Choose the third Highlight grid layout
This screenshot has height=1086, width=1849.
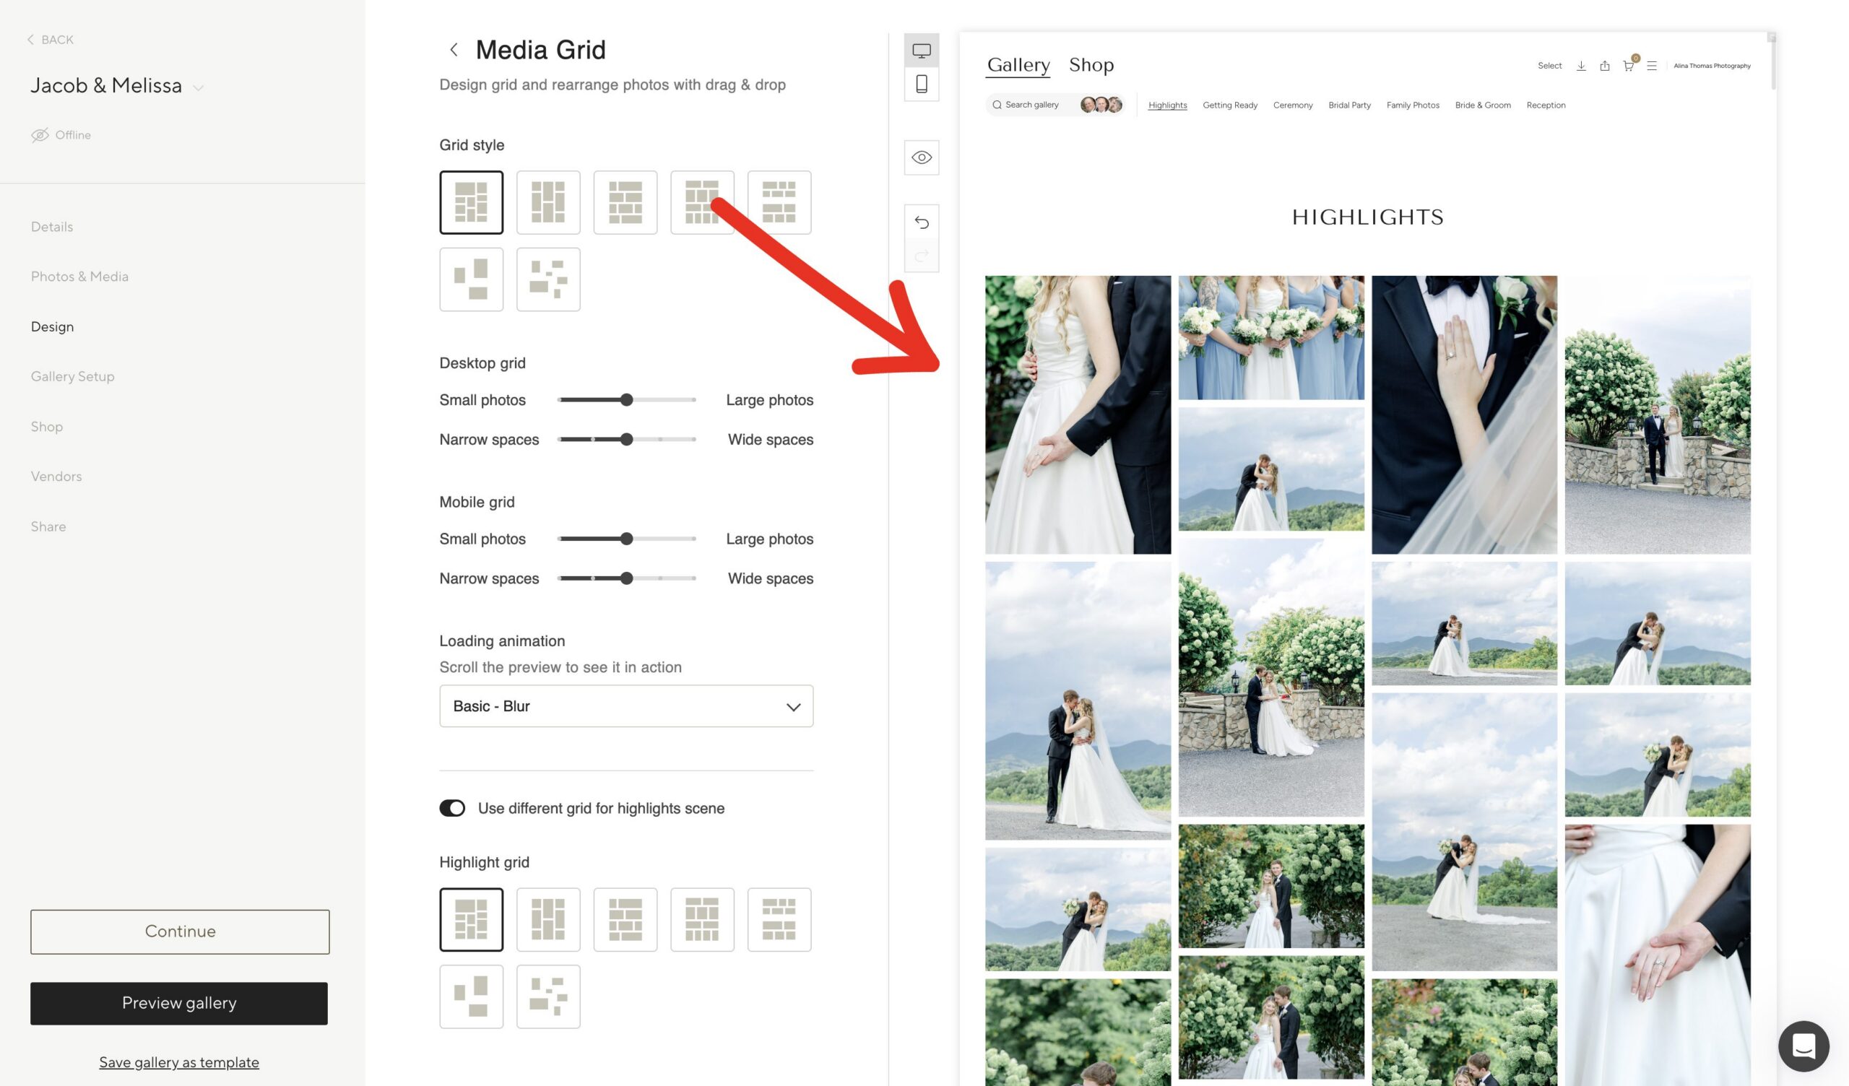[x=625, y=919]
